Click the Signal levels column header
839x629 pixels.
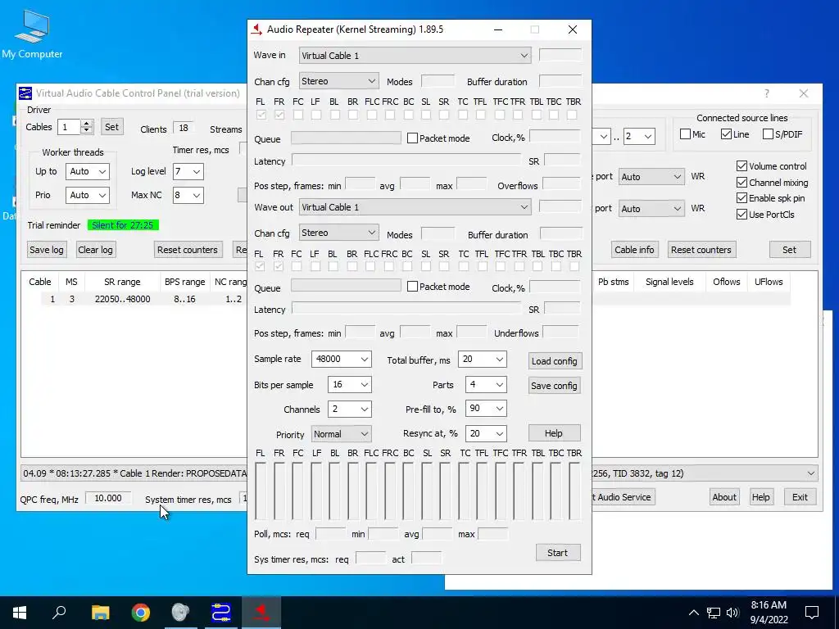coord(669,282)
